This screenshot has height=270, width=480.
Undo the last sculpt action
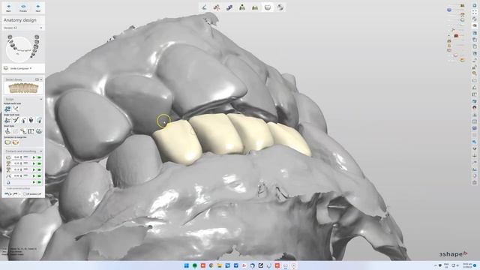pos(7,194)
